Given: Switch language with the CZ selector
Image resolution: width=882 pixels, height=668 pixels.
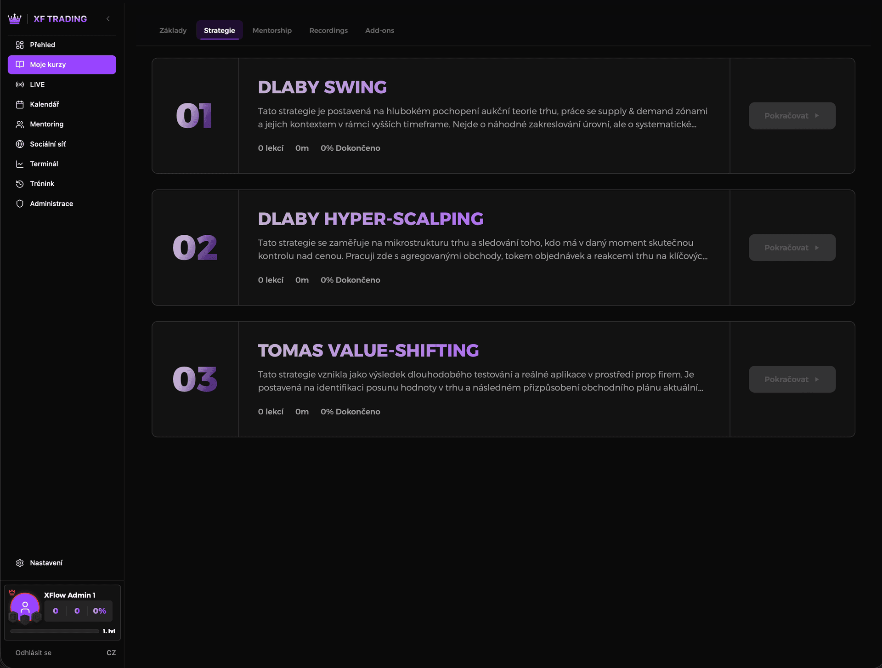Looking at the screenshot, I should [111, 653].
